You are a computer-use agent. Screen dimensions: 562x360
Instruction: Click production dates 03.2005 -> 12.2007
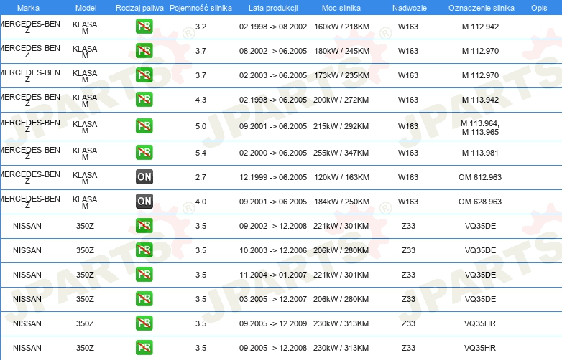point(273,299)
